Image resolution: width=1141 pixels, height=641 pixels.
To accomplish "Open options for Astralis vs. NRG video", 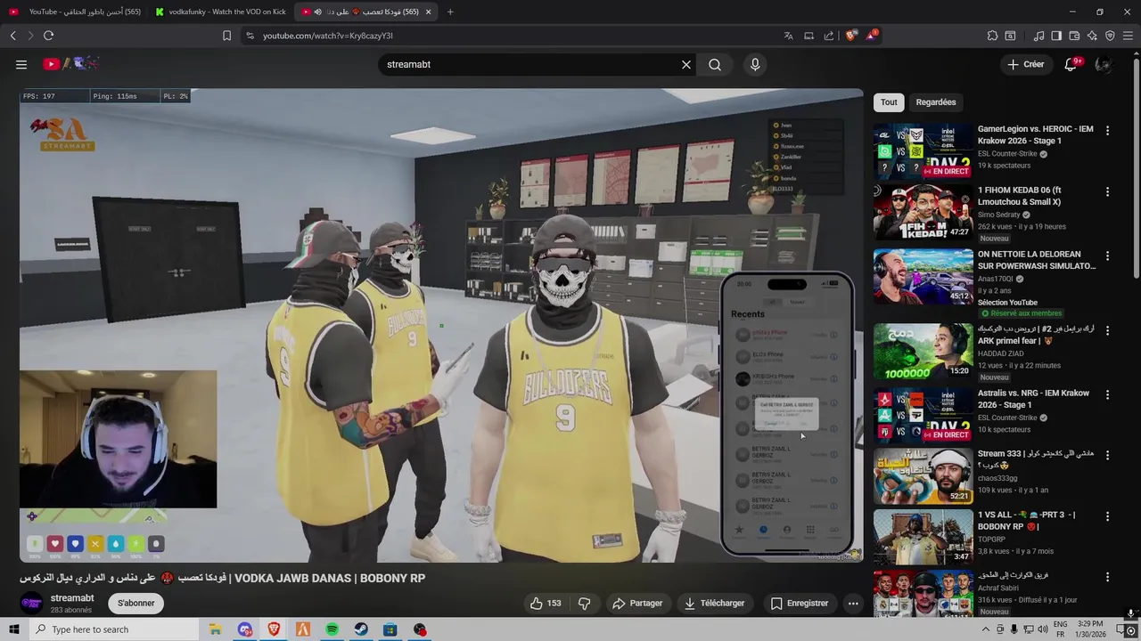I will pyautogui.click(x=1107, y=394).
